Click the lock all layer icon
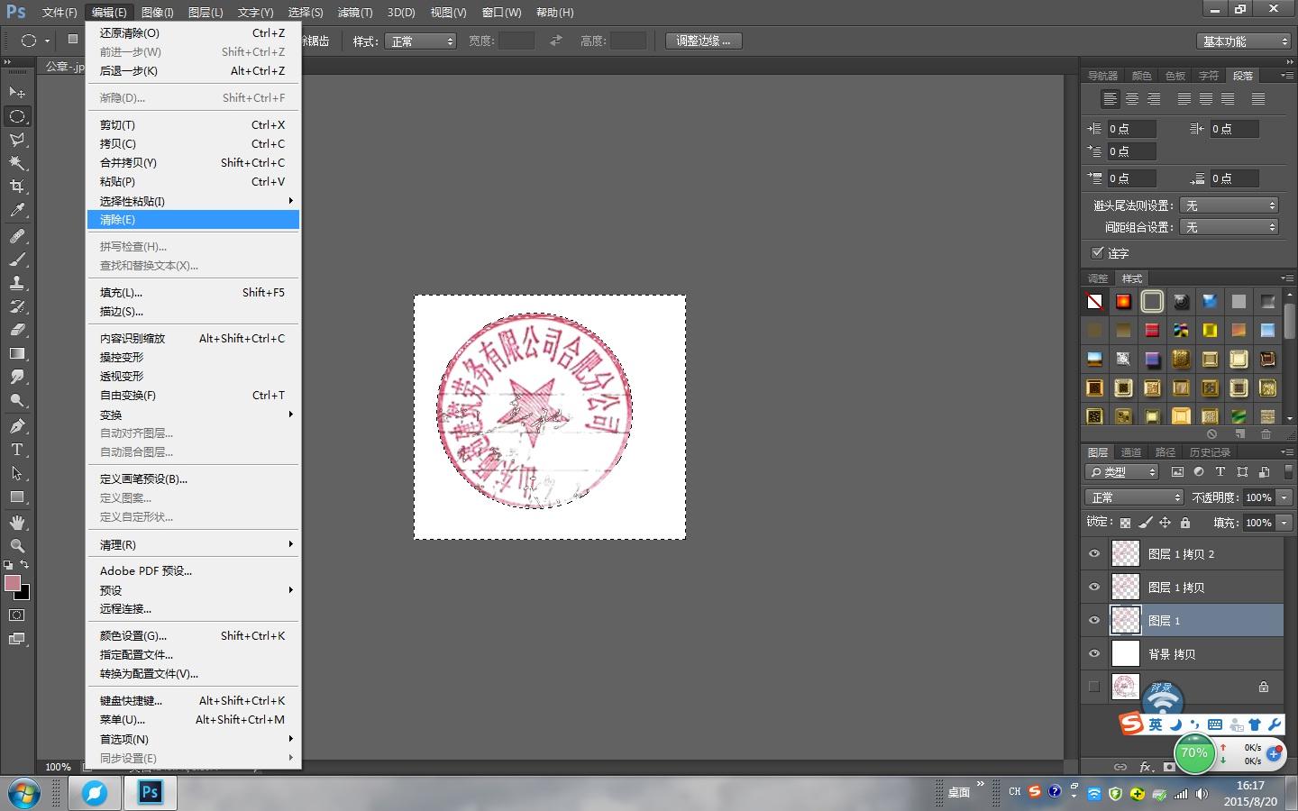 coord(1185,523)
